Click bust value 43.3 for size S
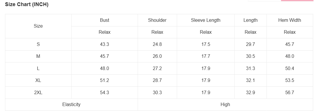Viewport: 318px width, 111px height. [x=105, y=44]
